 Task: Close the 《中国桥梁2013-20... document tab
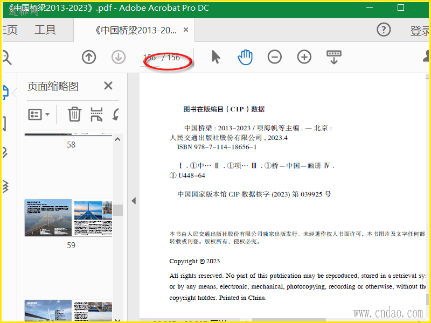pos(186,30)
